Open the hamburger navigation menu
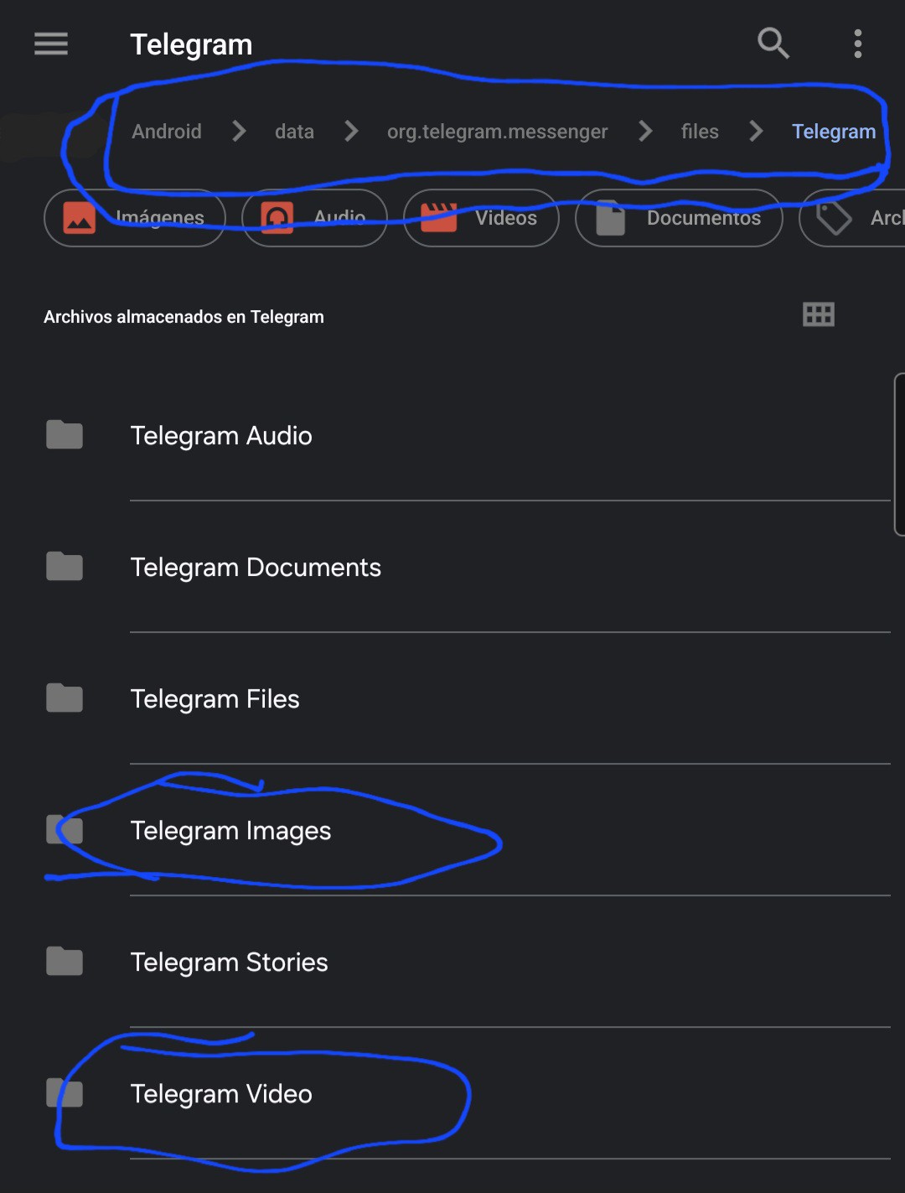 [x=51, y=44]
